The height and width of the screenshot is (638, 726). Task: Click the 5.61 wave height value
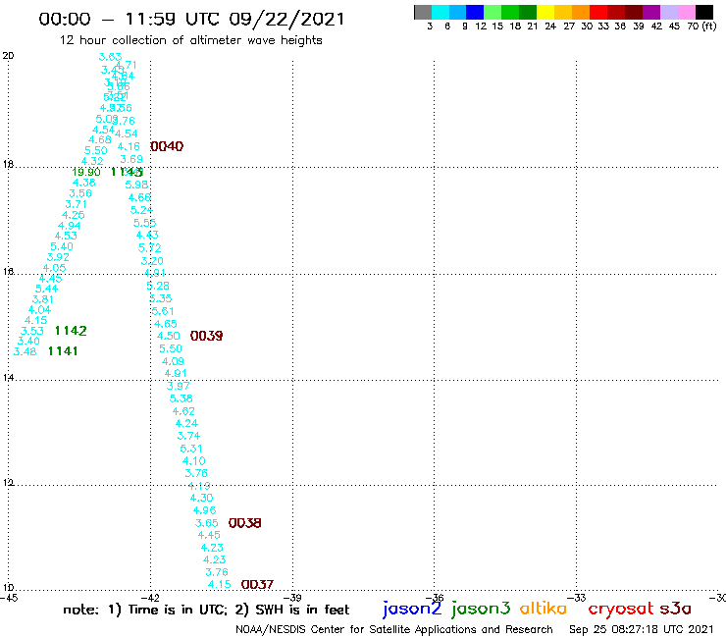pyautogui.click(x=163, y=311)
